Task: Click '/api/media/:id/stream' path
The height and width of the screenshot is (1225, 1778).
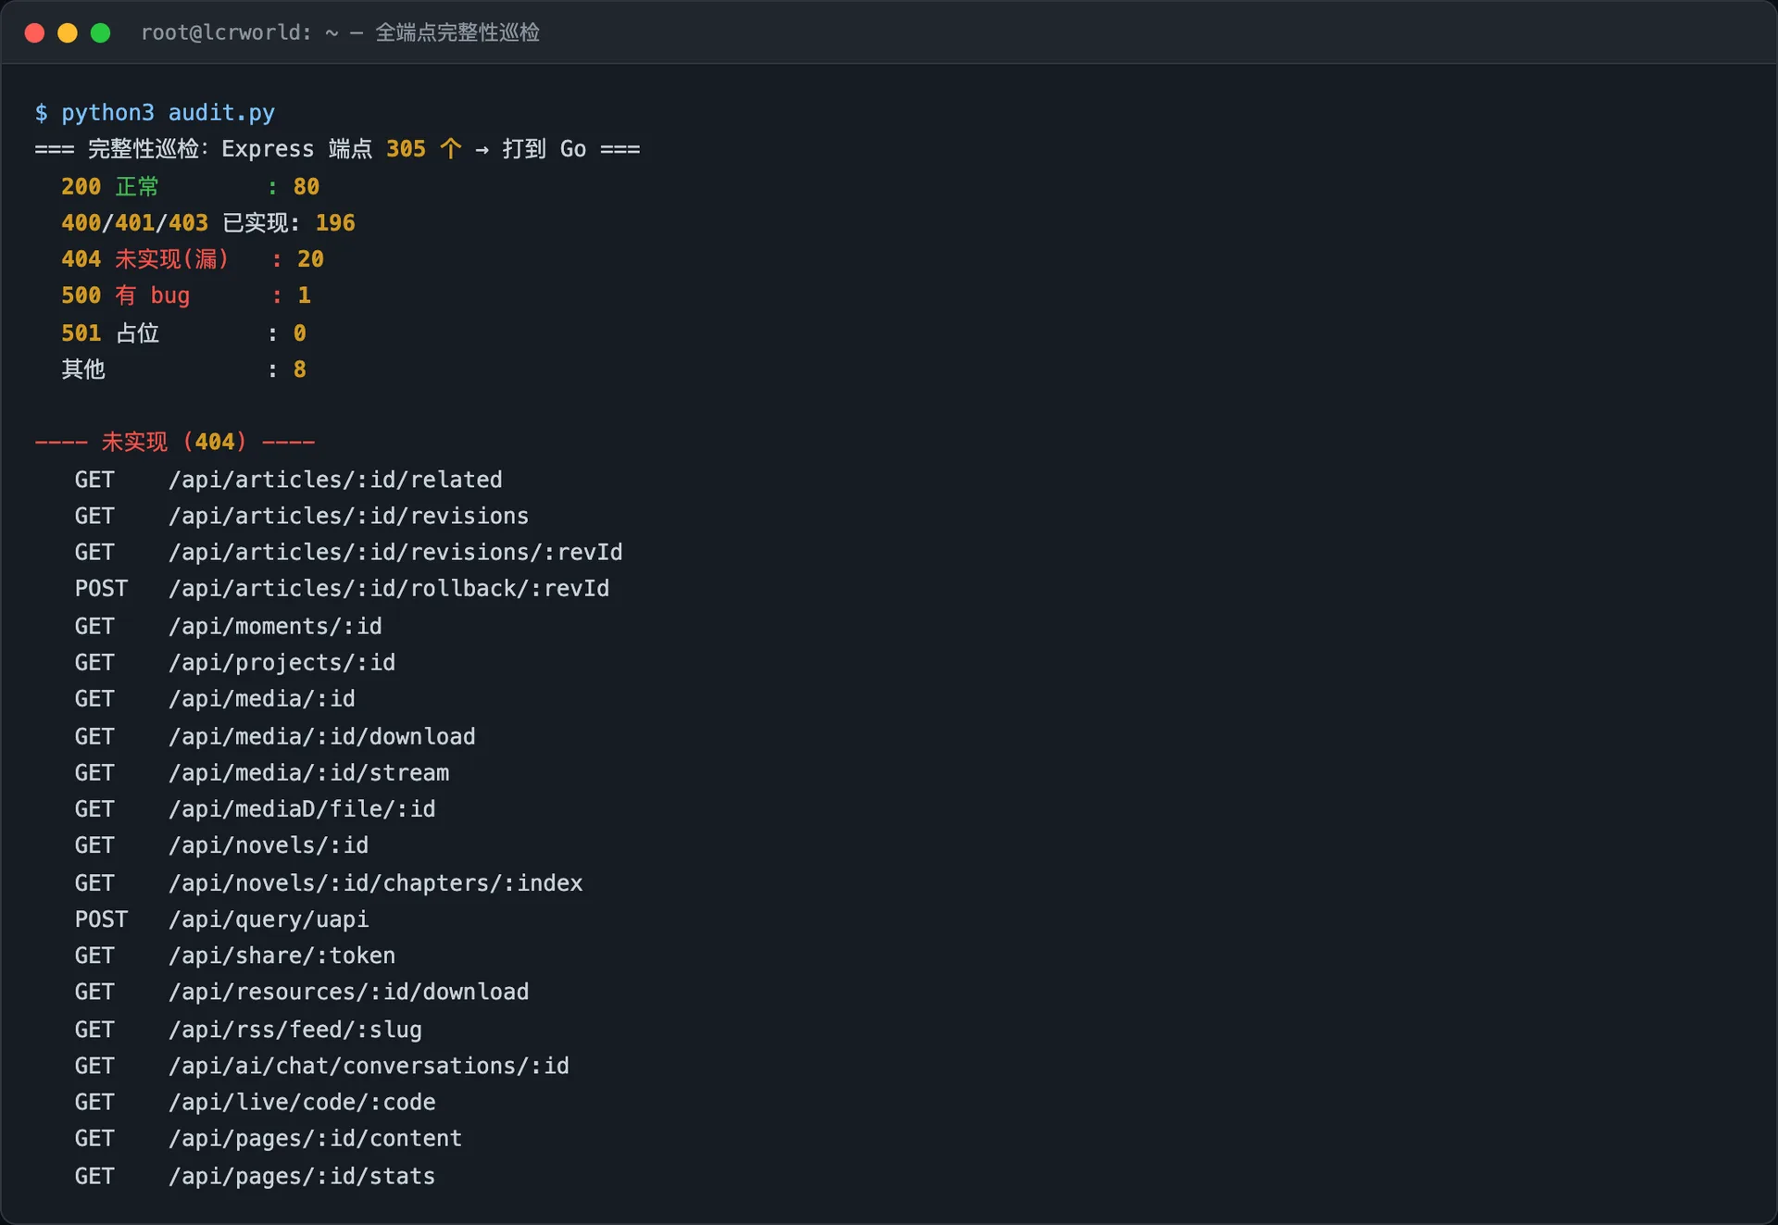Action: coord(308,772)
